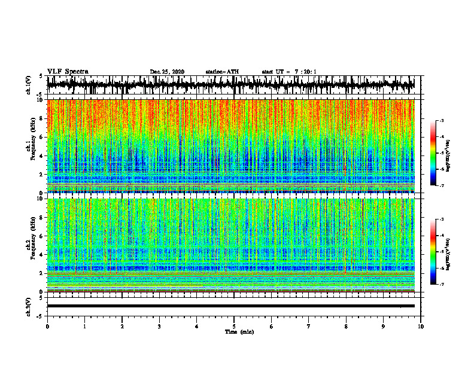Click the ch.1 spectrogram panel

[x=231, y=146]
